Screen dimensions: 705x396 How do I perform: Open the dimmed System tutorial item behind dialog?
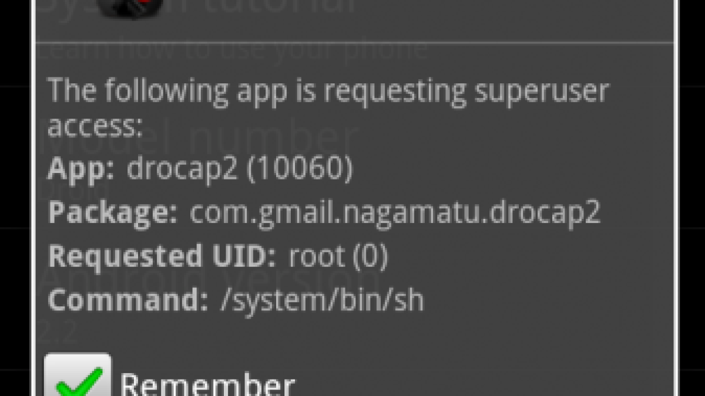(200, 8)
